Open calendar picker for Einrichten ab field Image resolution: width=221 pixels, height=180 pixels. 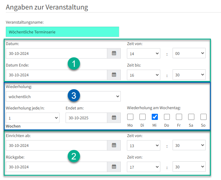[x=114, y=145]
